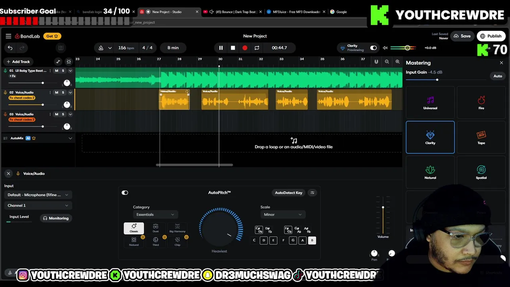
Task: Switch to the bandlab login browser tab
Action: (x=92, y=12)
